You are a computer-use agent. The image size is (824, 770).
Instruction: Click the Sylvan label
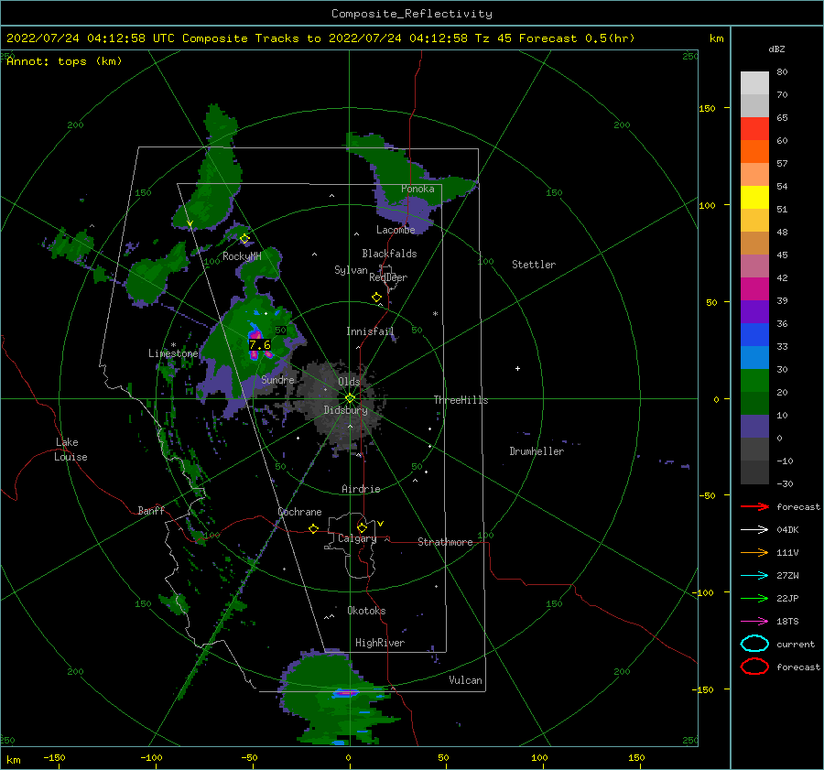pyautogui.click(x=351, y=270)
